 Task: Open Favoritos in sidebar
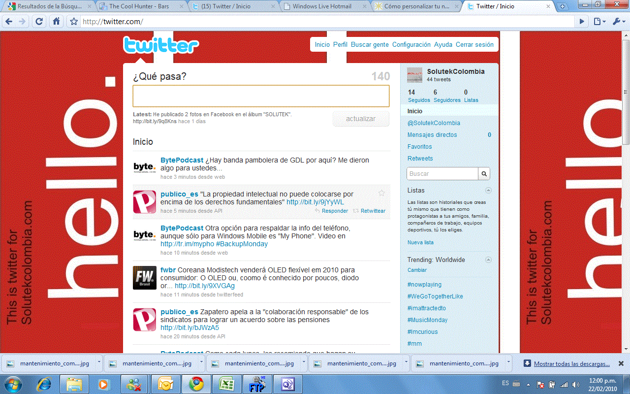pos(420,147)
